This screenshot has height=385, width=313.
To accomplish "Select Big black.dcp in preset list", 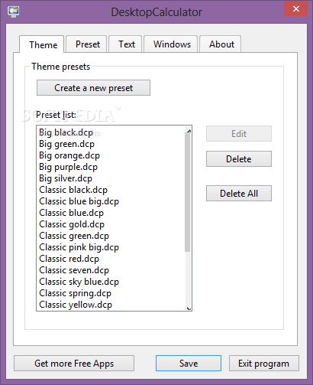I will [x=111, y=132].
